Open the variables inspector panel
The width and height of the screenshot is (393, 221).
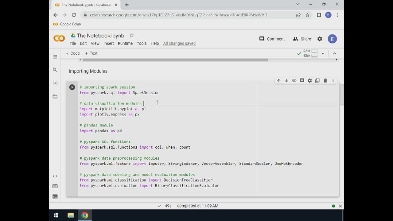tap(55, 83)
